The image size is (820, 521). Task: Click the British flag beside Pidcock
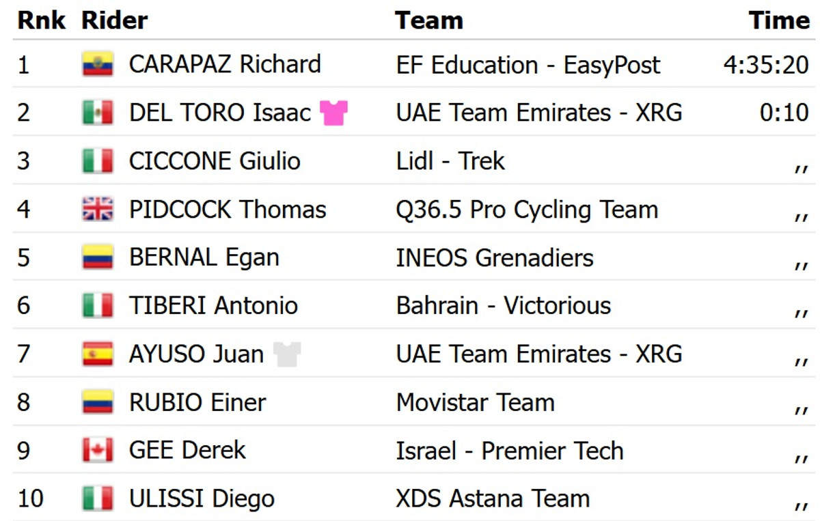pyautogui.click(x=98, y=210)
